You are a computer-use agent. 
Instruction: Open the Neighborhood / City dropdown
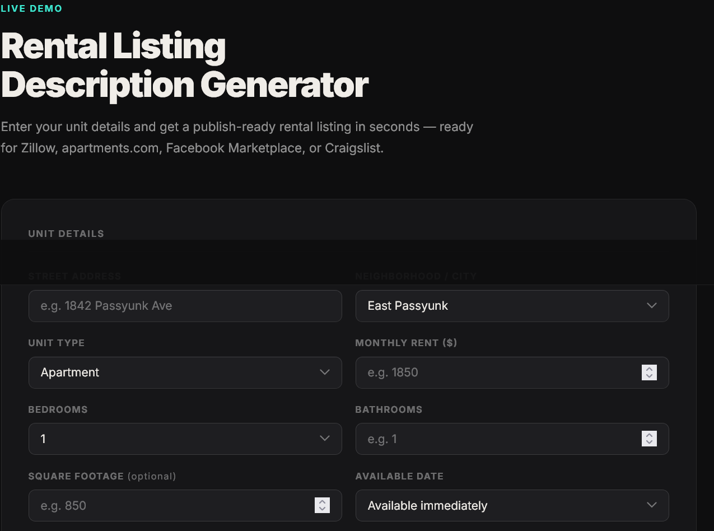pyautogui.click(x=512, y=306)
